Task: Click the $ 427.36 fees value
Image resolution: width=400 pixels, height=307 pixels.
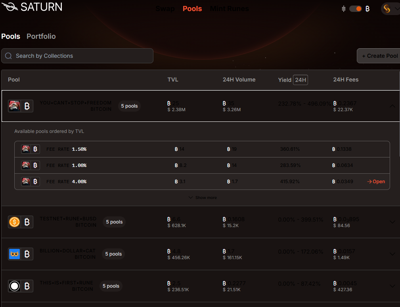Action: click(343, 290)
